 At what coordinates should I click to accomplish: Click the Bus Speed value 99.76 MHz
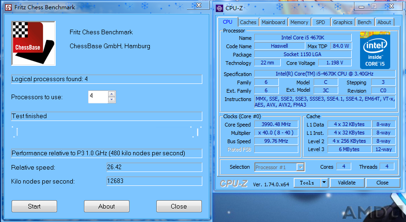pyautogui.click(x=276, y=141)
